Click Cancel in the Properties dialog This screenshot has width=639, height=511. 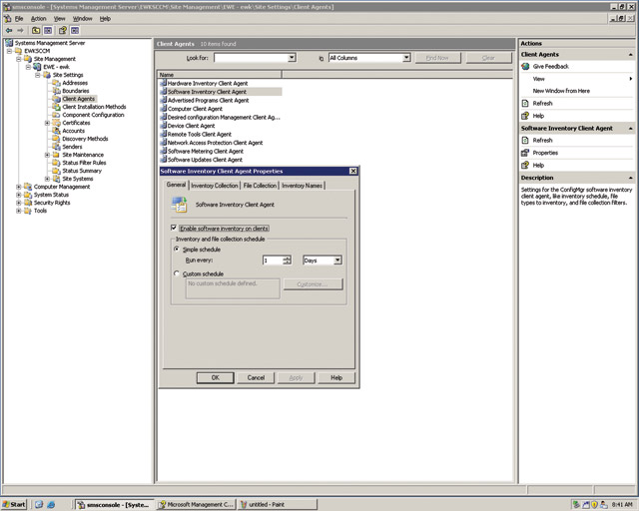(256, 377)
